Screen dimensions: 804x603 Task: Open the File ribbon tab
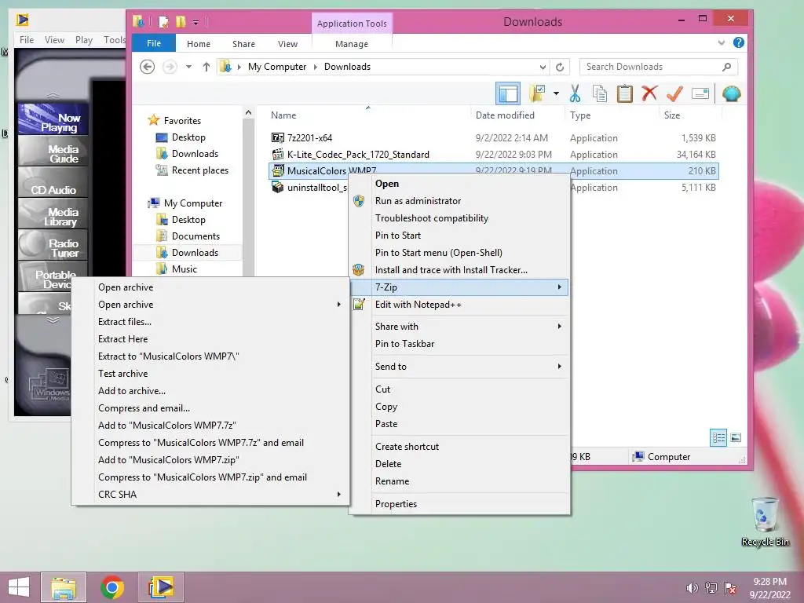point(154,44)
